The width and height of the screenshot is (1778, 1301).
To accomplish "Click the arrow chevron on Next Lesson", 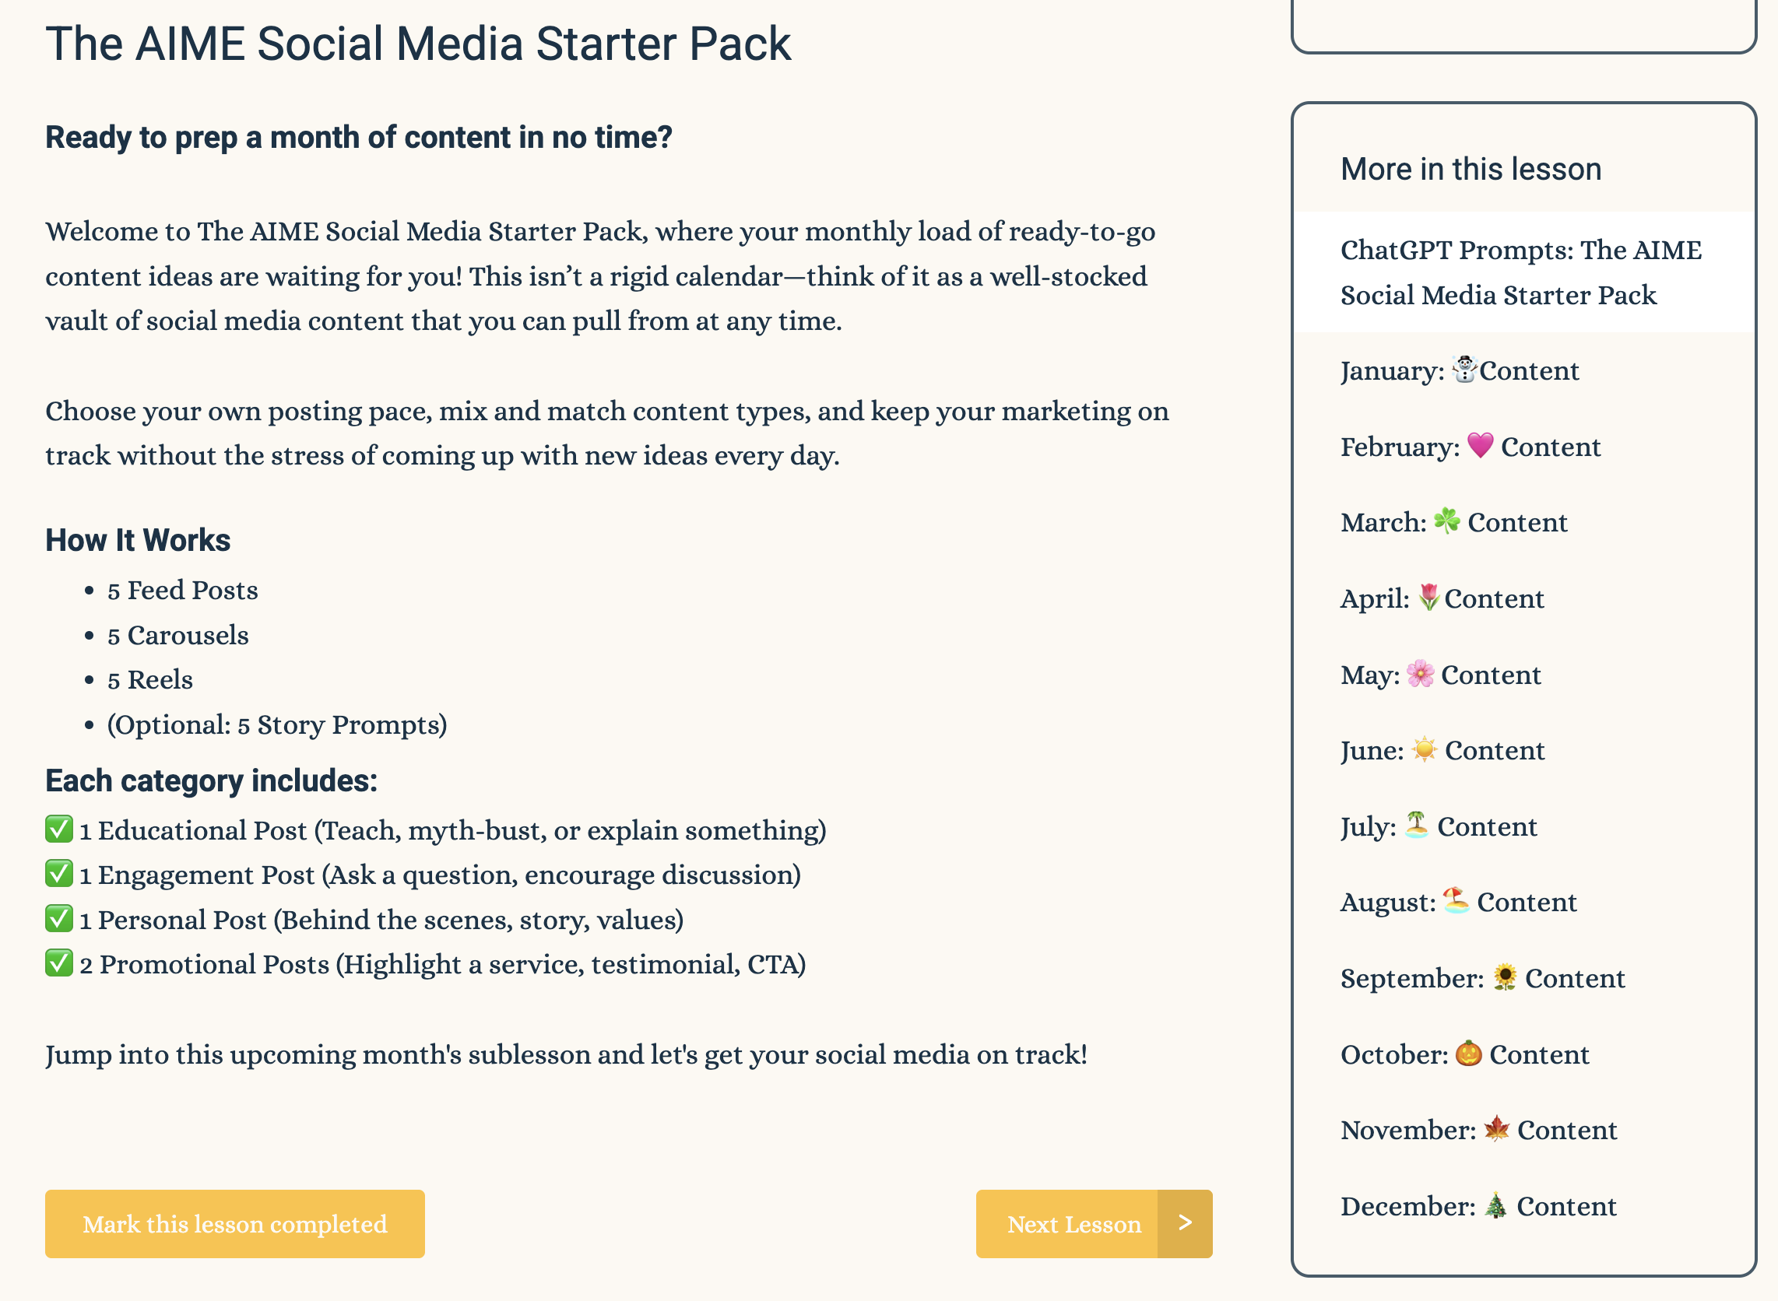I will [x=1185, y=1223].
